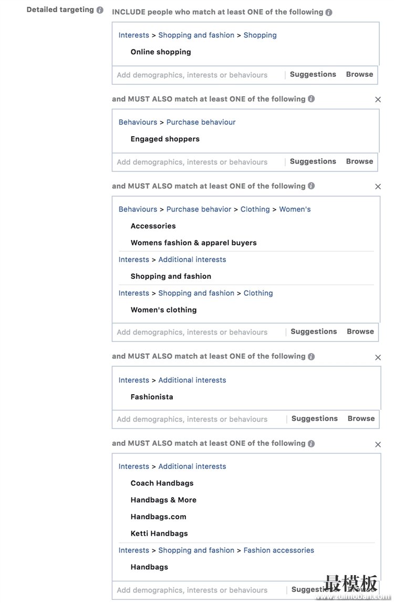Click info icon next to Detailed targeting

(x=100, y=10)
